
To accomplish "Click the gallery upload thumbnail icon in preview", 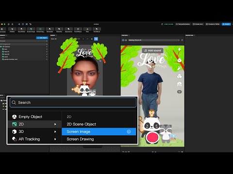I will [x=173, y=137].
